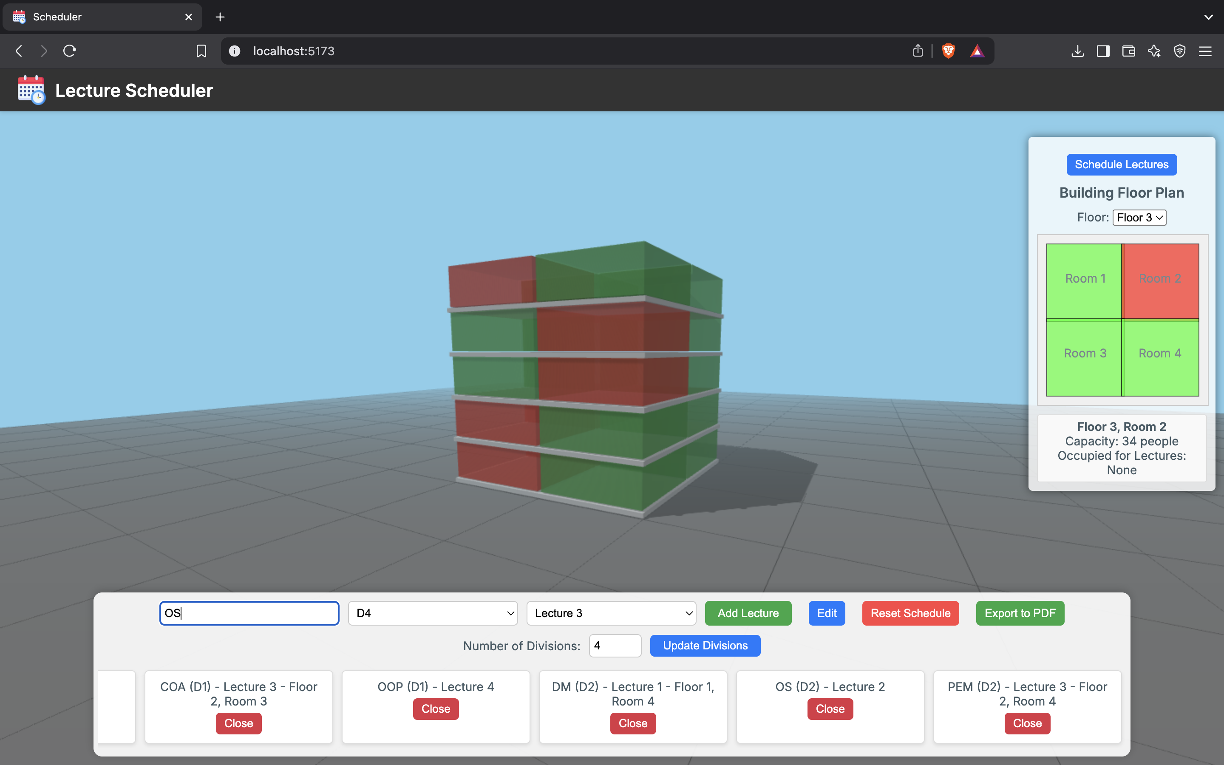Image resolution: width=1224 pixels, height=765 pixels.
Task: Select red Room 2 on floor plan
Action: (x=1160, y=281)
